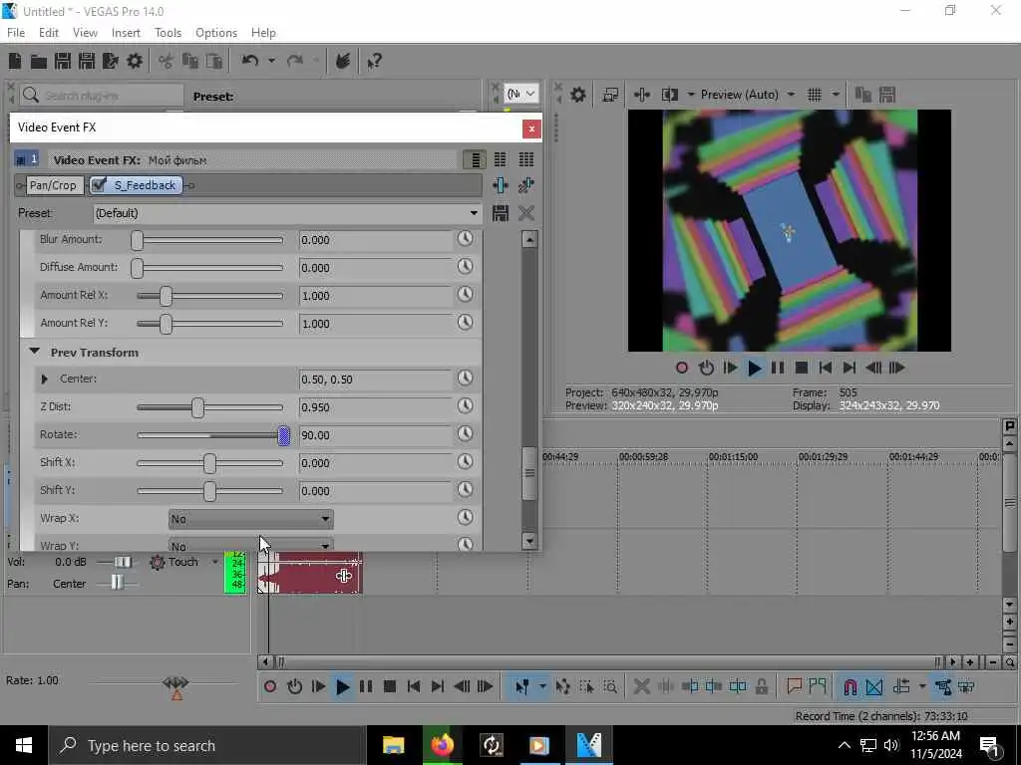This screenshot has width=1021, height=765.
Task: Toggle Automatic Crossfades in timeline toolbar
Action: [874, 686]
